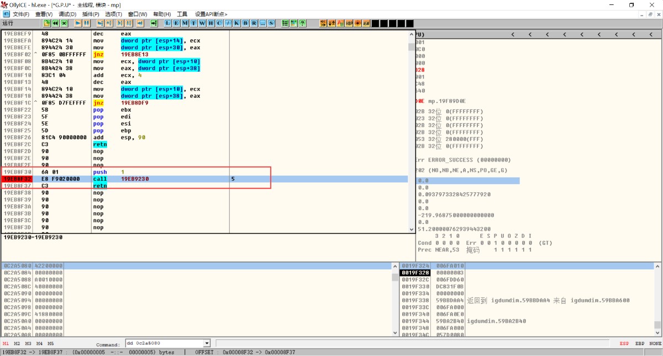Toggle the ESP mode in status bar

click(624, 343)
